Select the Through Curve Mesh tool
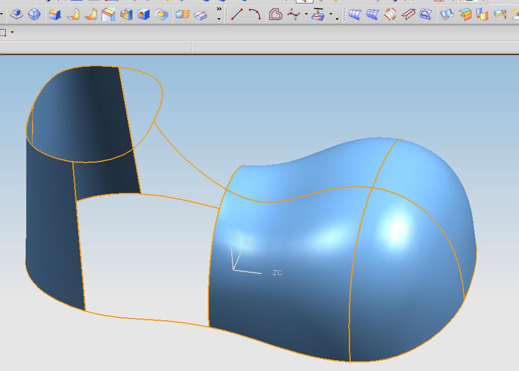Screen dimensions: 519x371 [372, 15]
